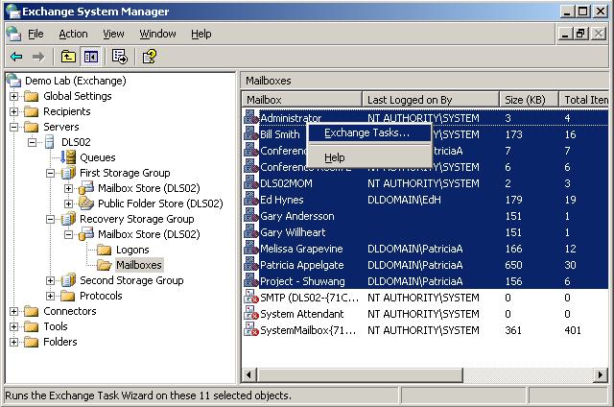Open the Help menu in menu bar
The width and height of the screenshot is (614, 407).
pyautogui.click(x=201, y=35)
